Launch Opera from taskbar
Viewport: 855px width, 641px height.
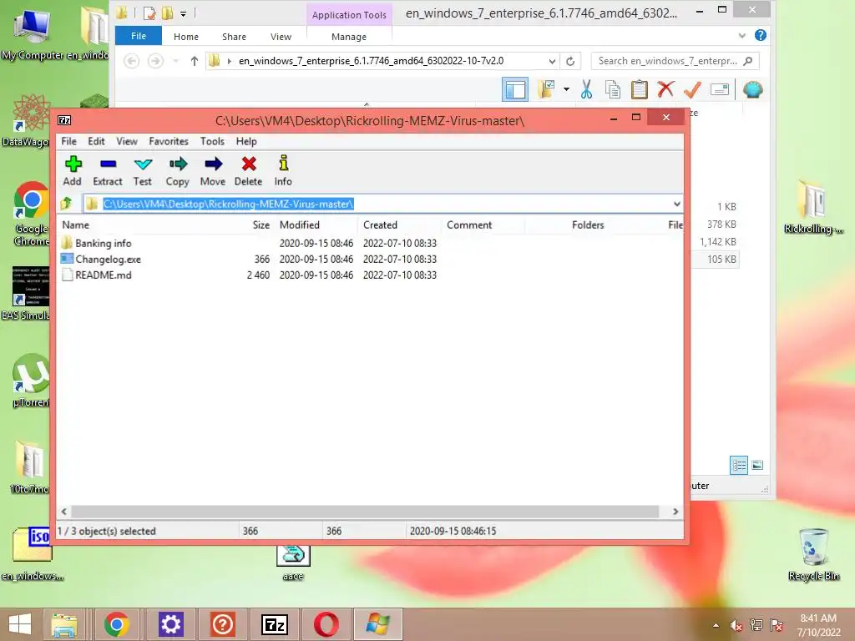point(326,624)
